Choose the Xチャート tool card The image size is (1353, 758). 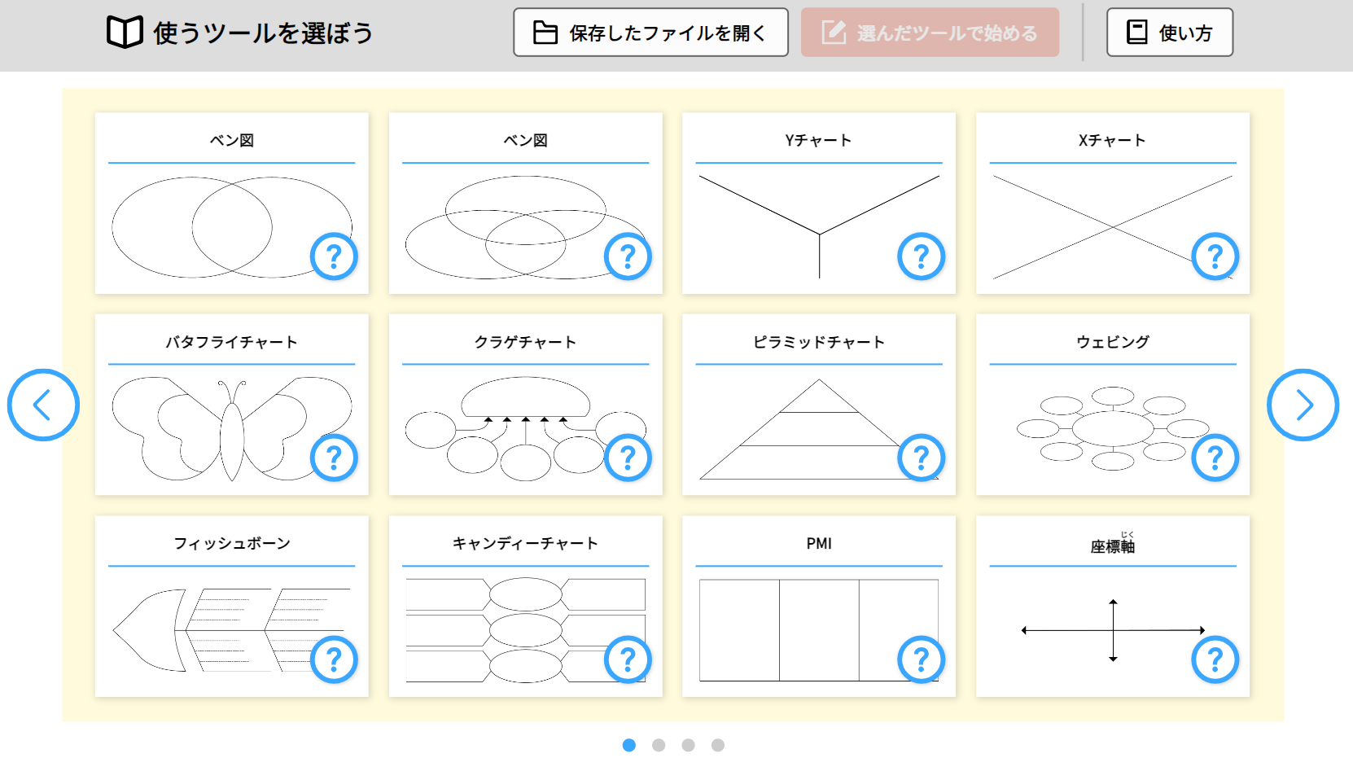pos(1113,204)
